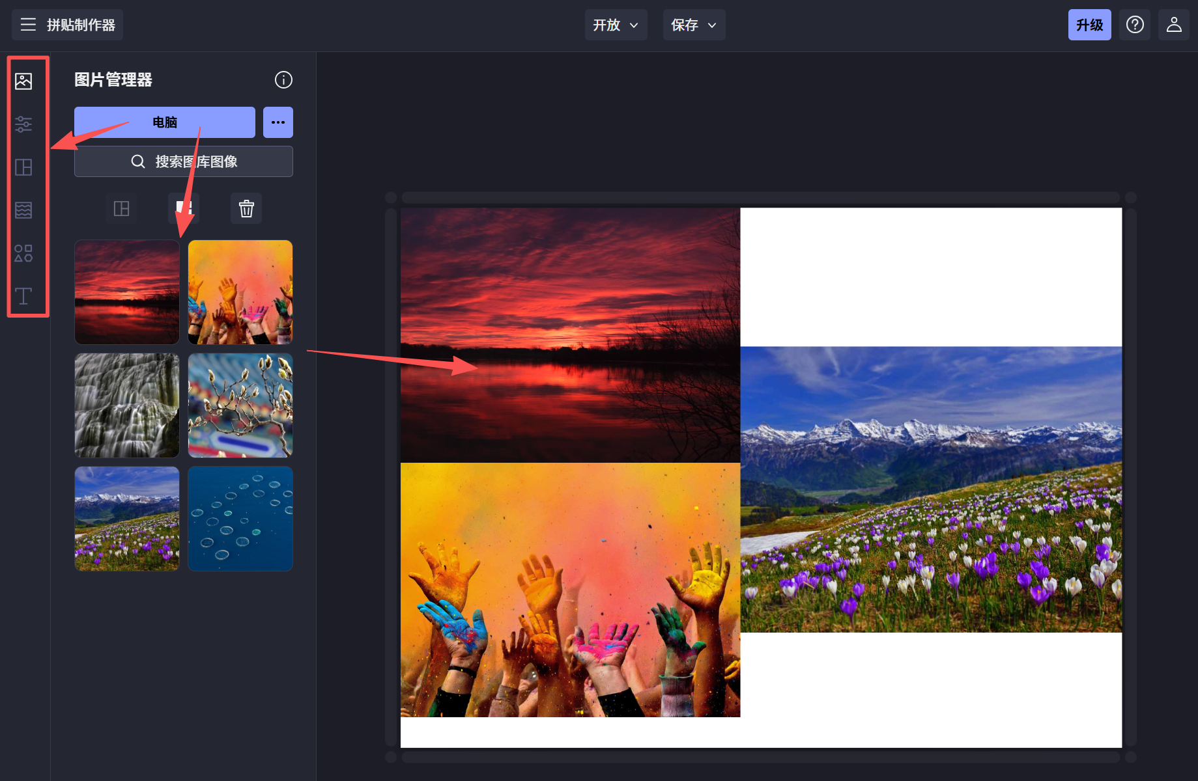Expand the 保存 dropdown
Image resolution: width=1198 pixels, height=781 pixels.
click(694, 25)
